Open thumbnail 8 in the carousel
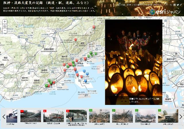Screen dimensions: 184x129 tap(53, 116)
